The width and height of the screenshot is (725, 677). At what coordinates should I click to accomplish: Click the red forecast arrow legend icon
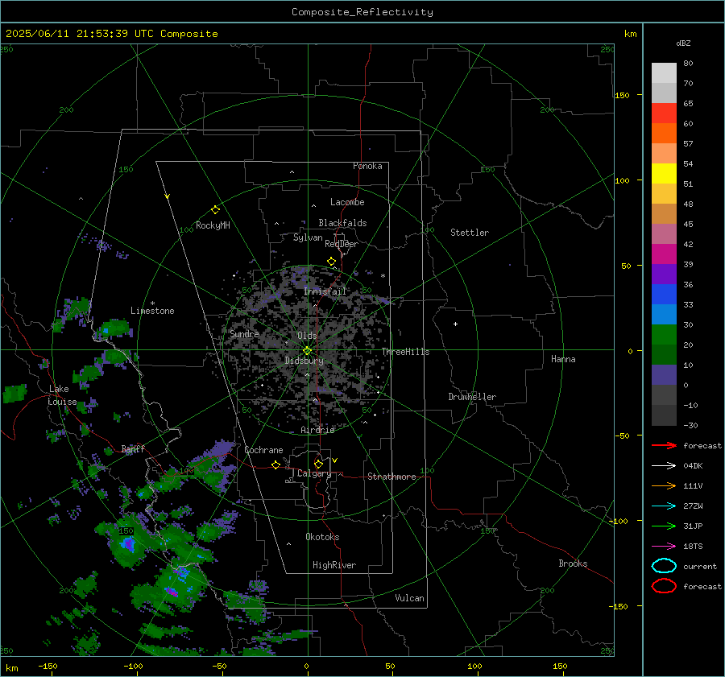coord(664,445)
